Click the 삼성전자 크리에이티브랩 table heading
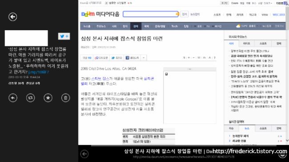289x162 pixels. tap(143, 130)
